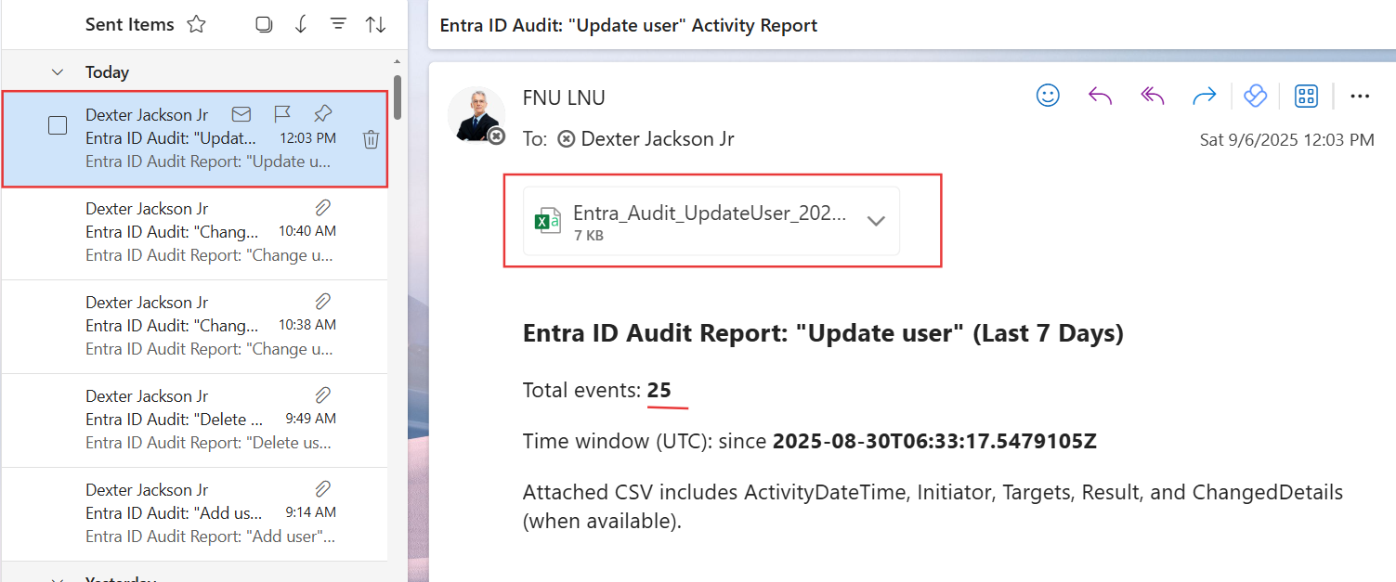Open the 10:40 AM "Change" audit email

click(209, 232)
